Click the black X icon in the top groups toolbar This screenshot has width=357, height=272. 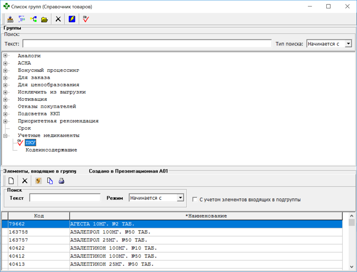[x=58, y=19]
